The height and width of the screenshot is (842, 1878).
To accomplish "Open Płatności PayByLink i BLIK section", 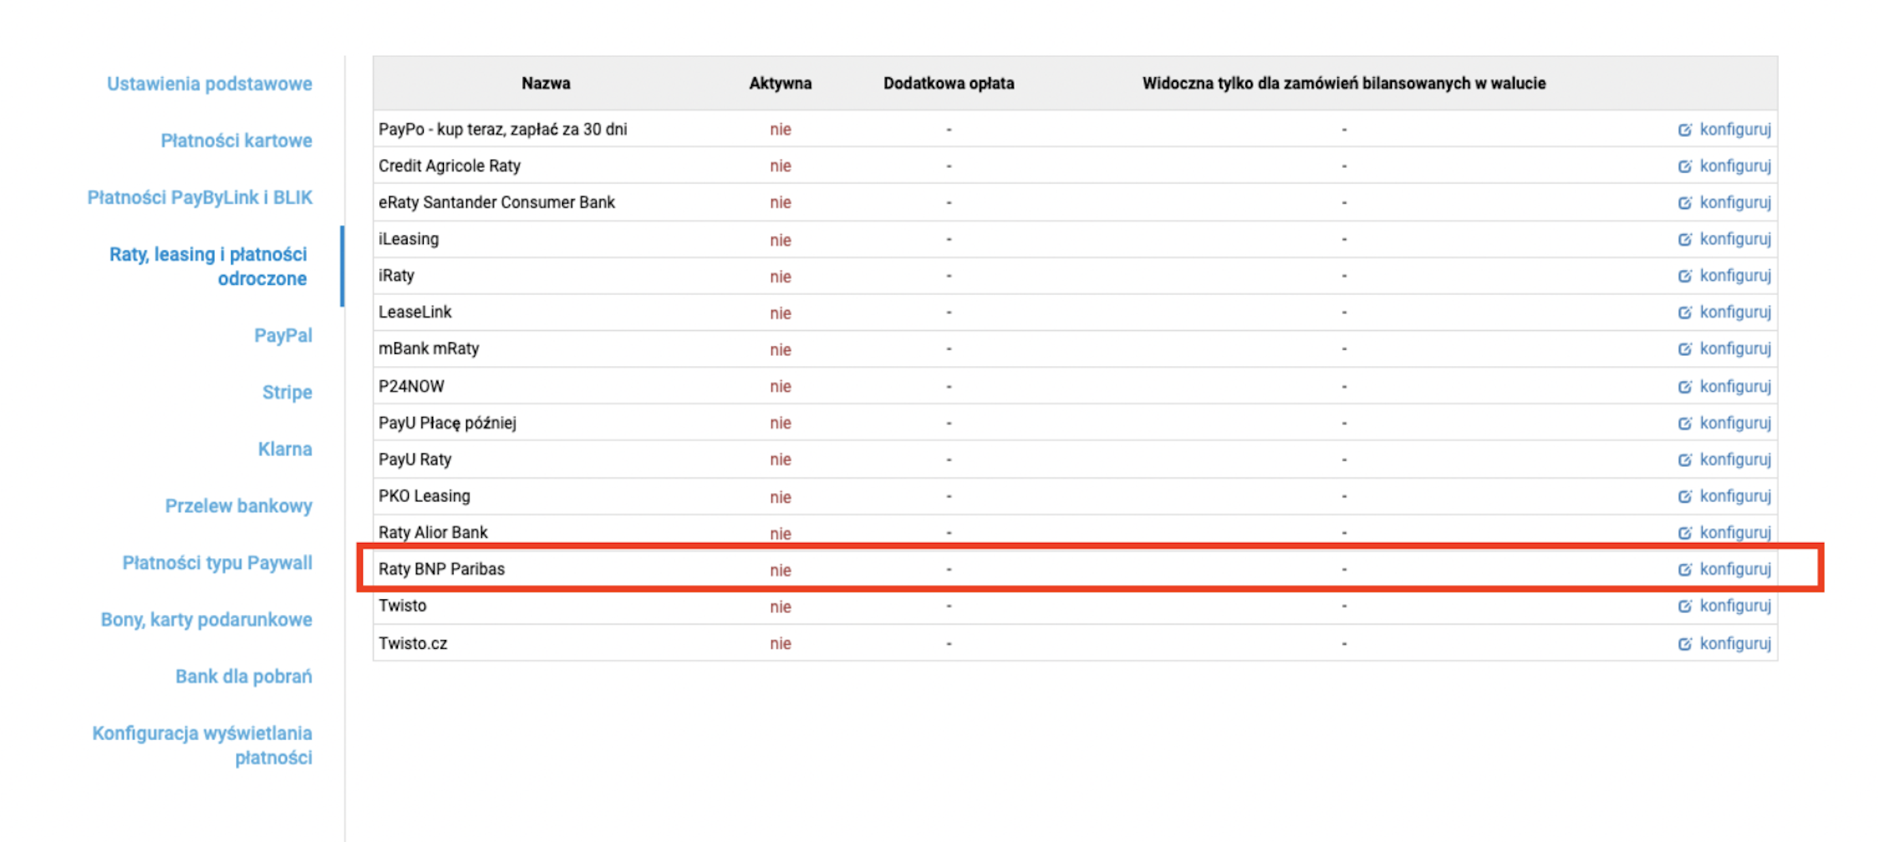I will (x=200, y=197).
